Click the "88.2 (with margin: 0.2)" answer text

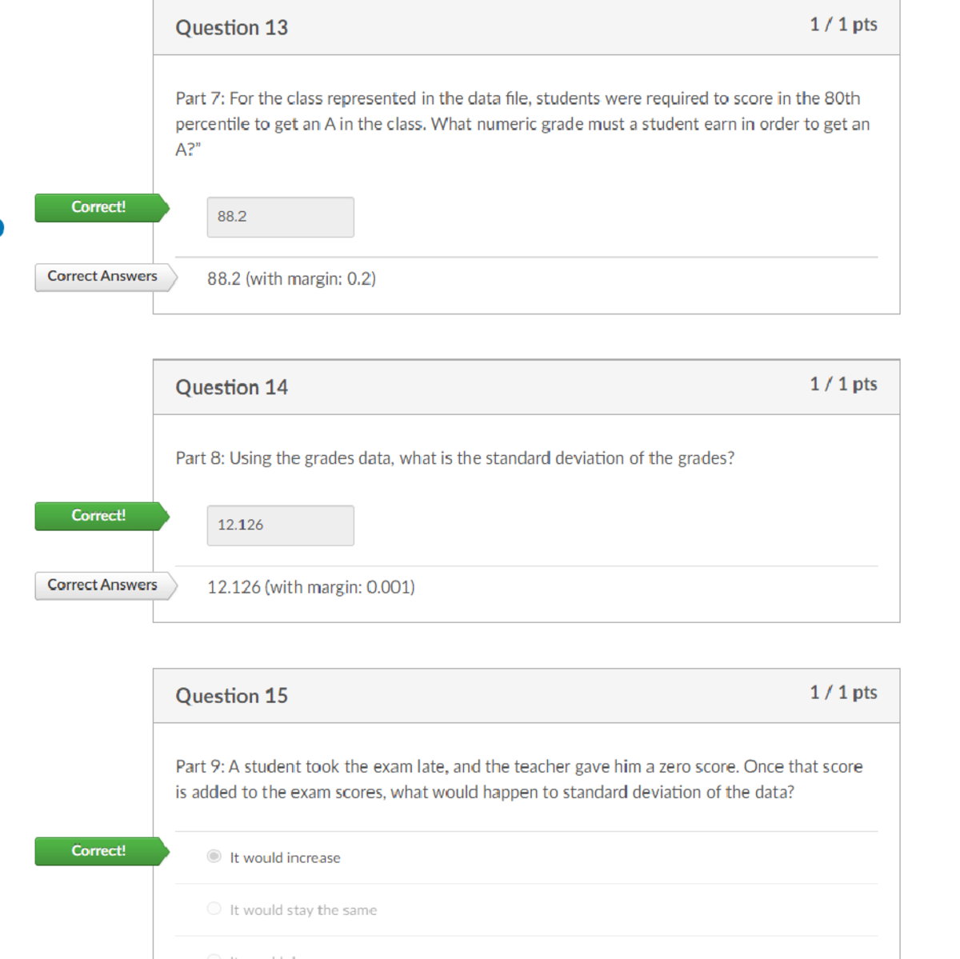pos(290,278)
